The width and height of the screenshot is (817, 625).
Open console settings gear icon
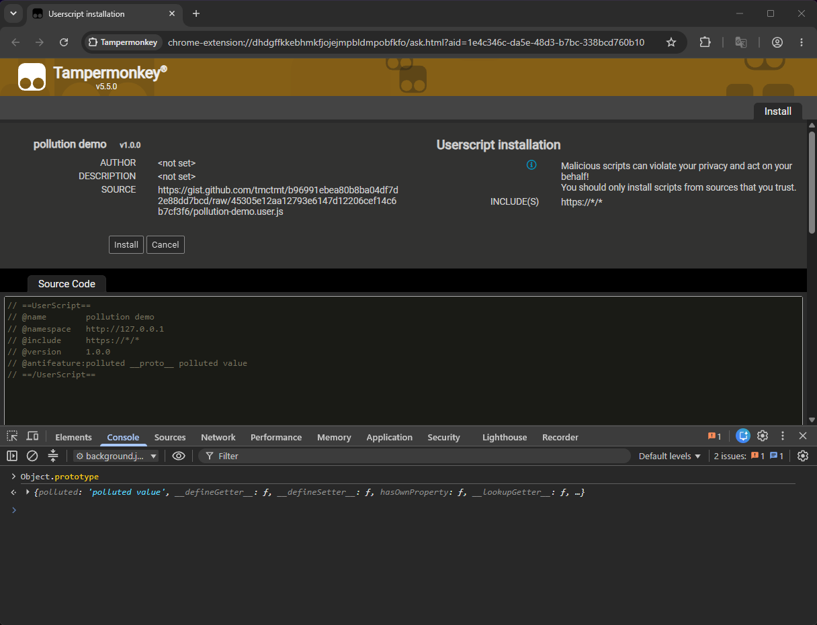pos(803,456)
